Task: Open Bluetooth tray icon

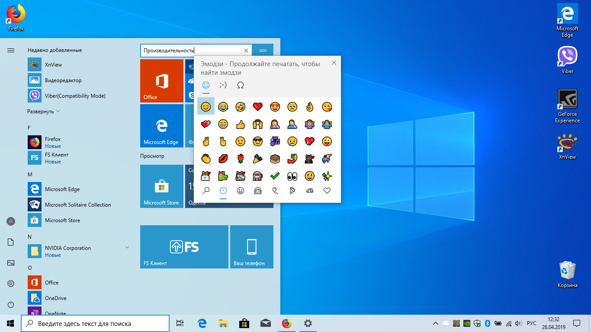Action: [487, 323]
